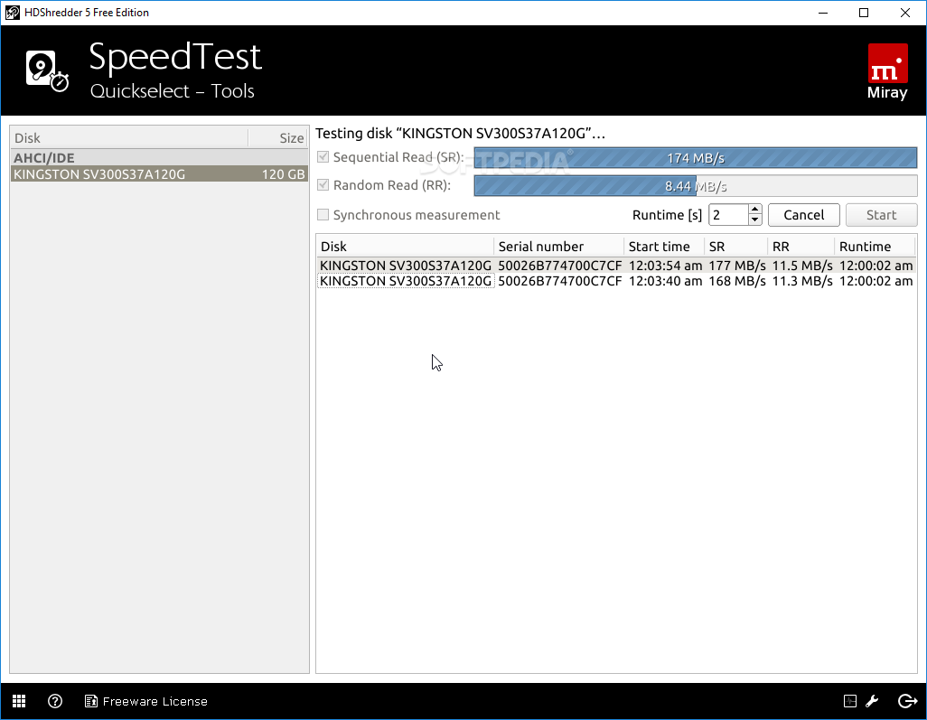Cancel the running speed test
This screenshot has width=927, height=720.
pyautogui.click(x=803, y=215)
